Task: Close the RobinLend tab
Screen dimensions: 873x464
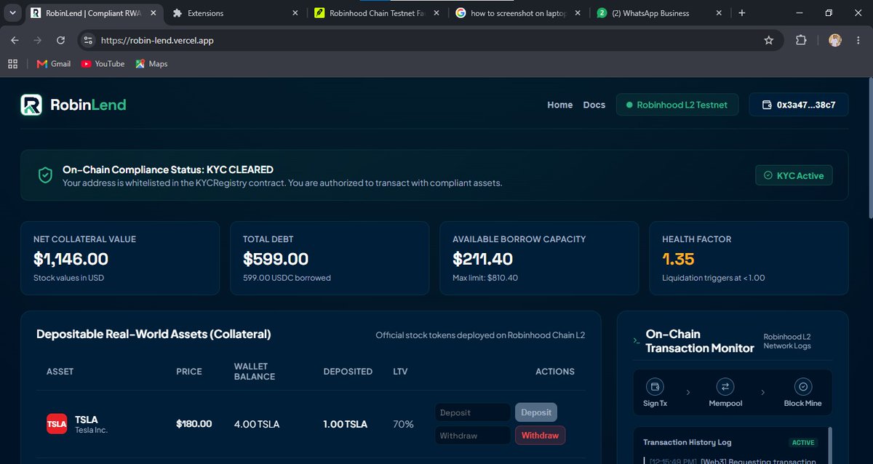Action: [x=153, y=13]
